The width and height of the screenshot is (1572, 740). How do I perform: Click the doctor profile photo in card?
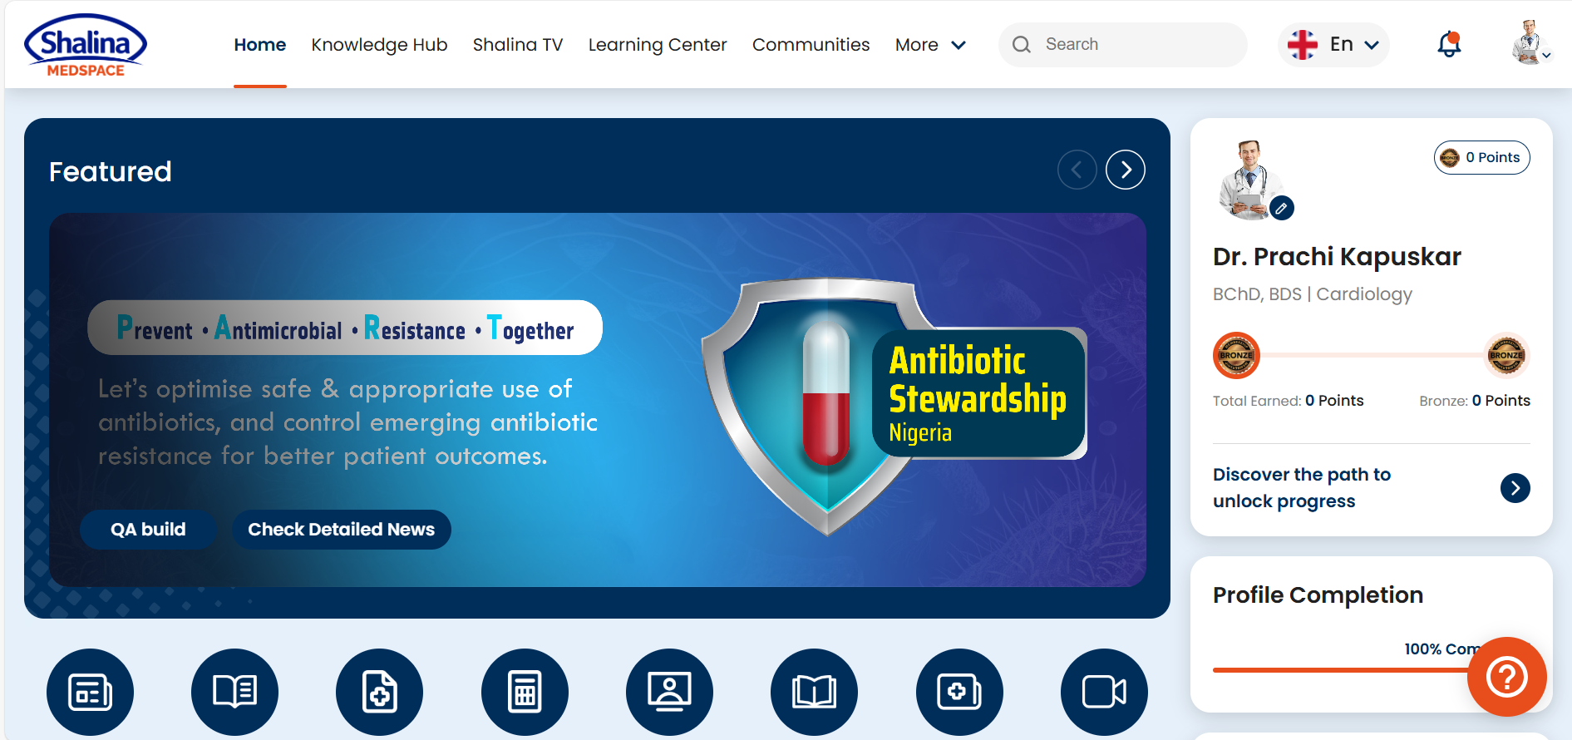[1250, 180]
